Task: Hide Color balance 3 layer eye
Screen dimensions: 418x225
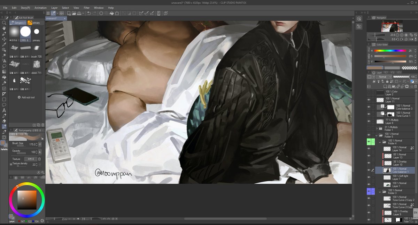Action: point(369,107)
